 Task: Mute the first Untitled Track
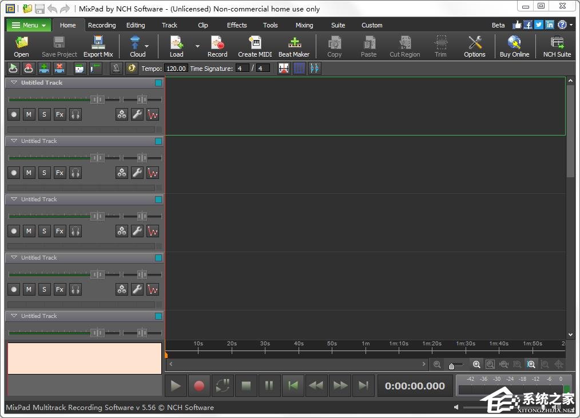(x=29, y=114)
